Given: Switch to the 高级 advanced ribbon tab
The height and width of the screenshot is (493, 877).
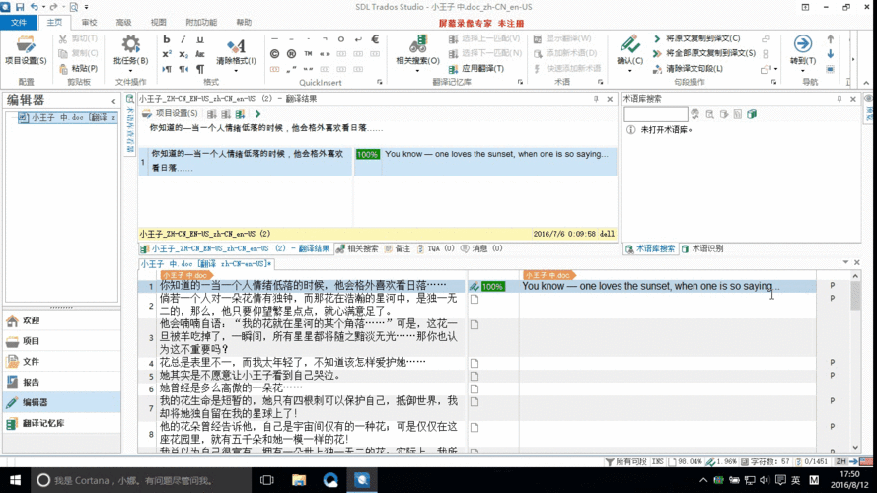Looking at the screenshot, I should pyautogui.click(x=123, y=23).
